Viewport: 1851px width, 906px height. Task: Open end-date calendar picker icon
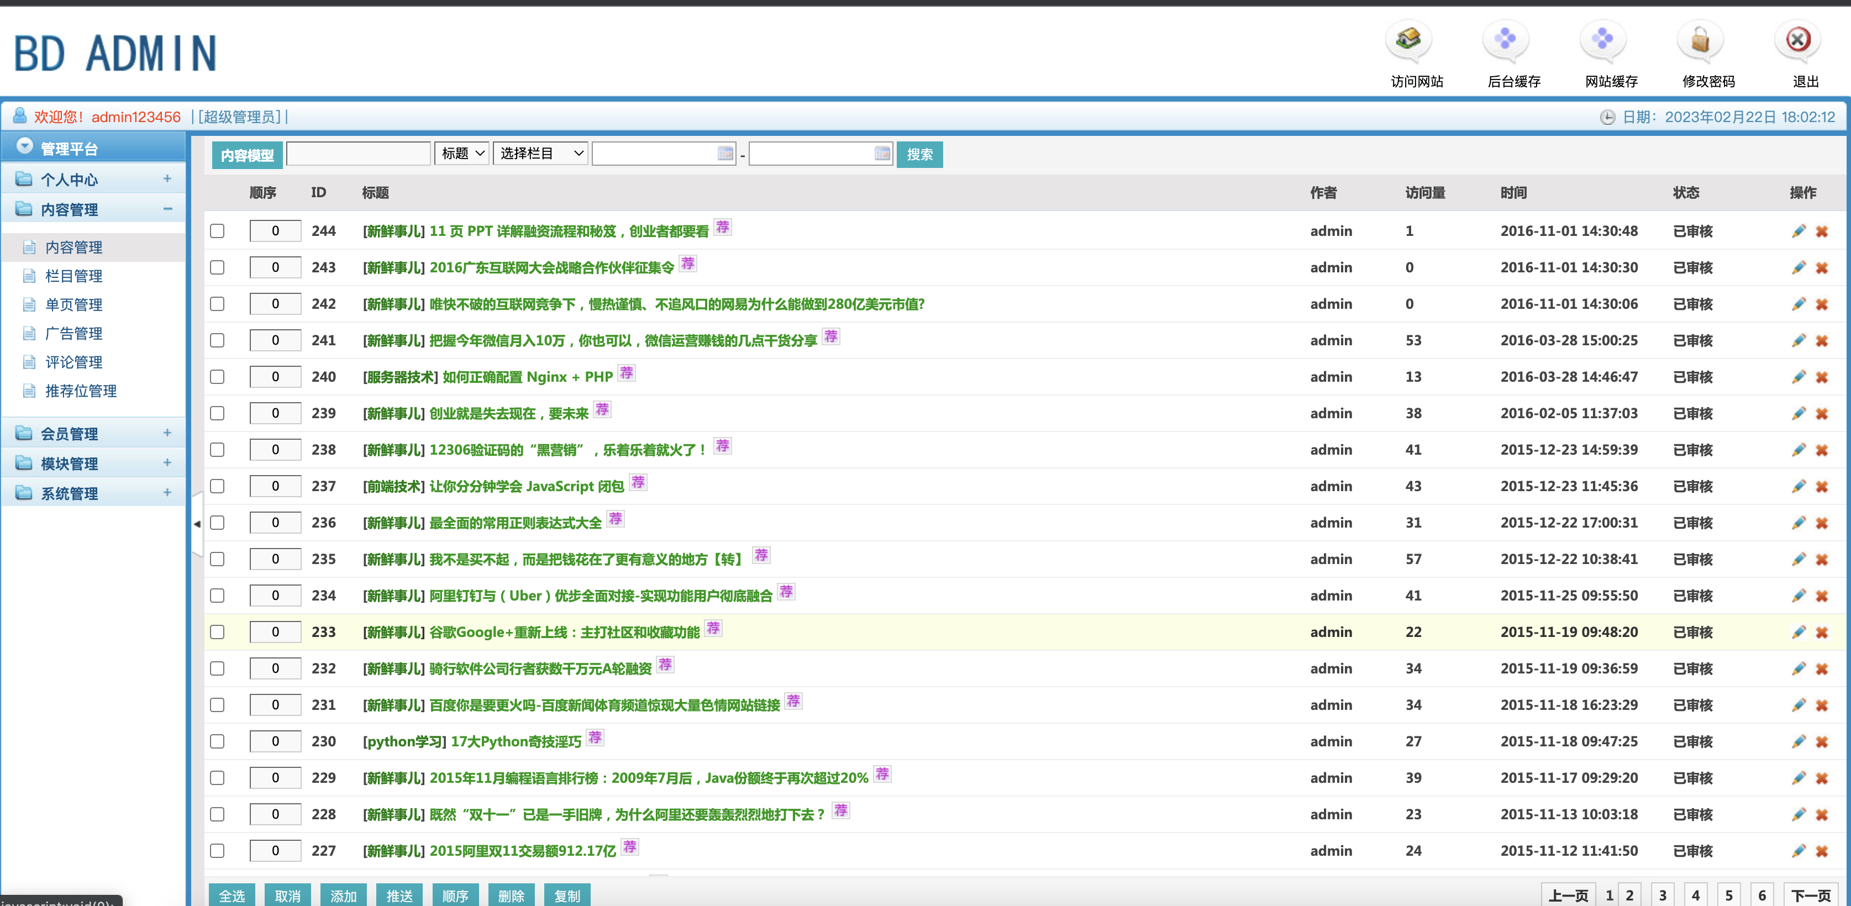click(882, 153)
